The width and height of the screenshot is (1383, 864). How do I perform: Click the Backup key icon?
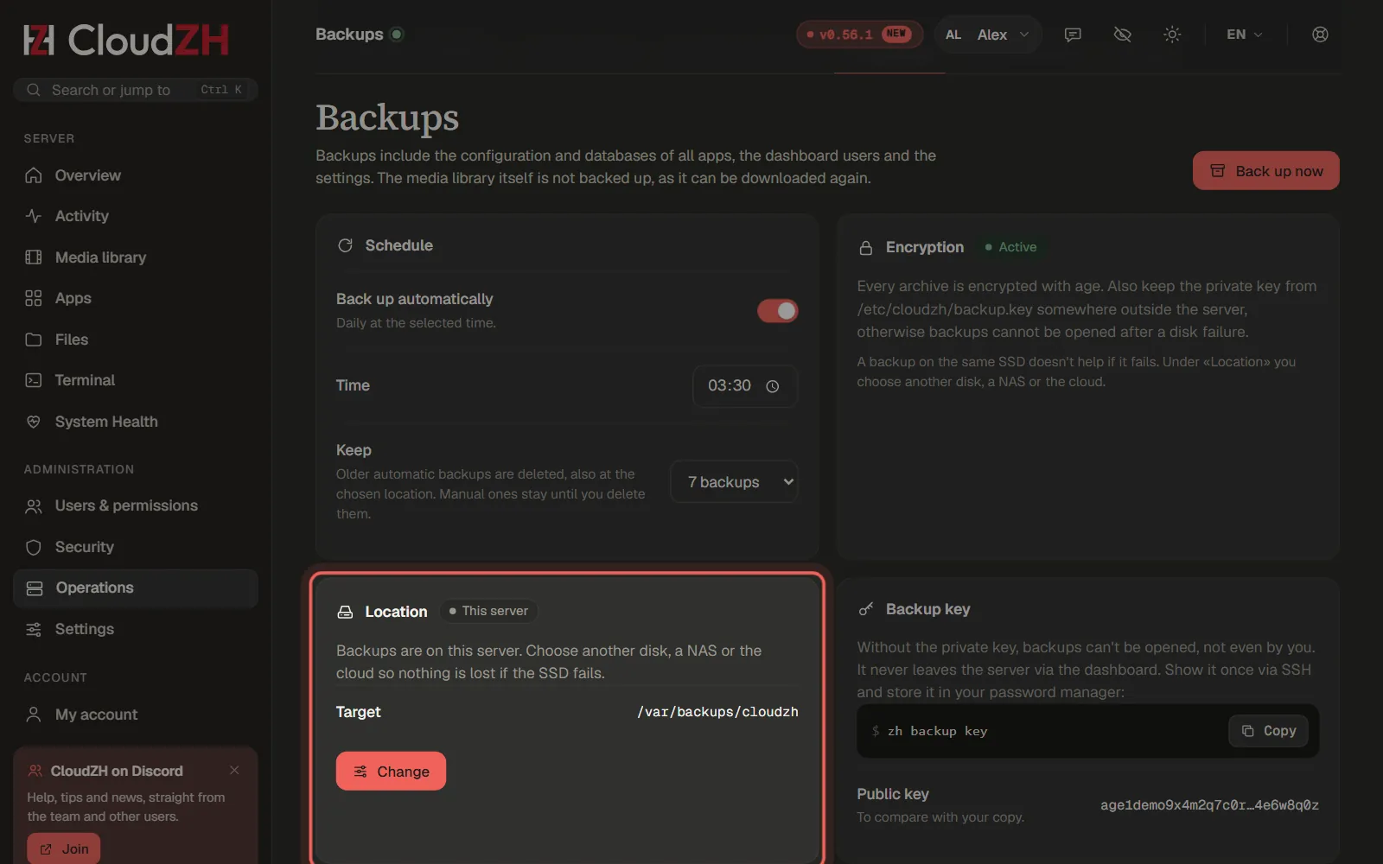[865, 609]
